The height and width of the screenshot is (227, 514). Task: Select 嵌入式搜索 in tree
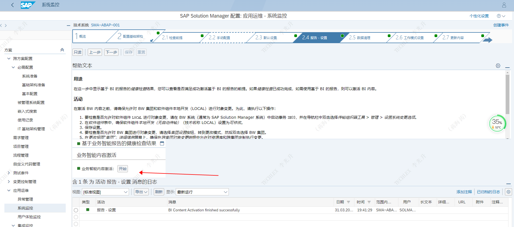27,111
